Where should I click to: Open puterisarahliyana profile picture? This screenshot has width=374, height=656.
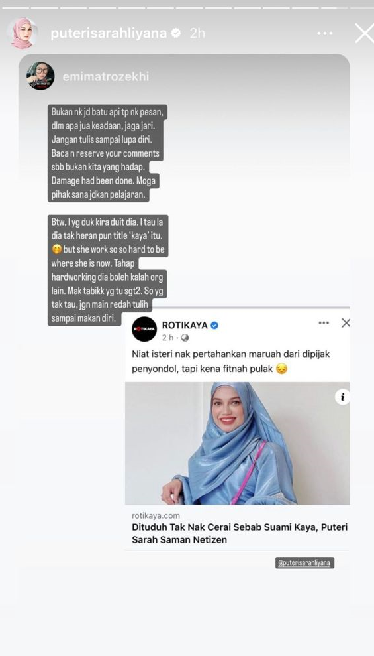22,33
